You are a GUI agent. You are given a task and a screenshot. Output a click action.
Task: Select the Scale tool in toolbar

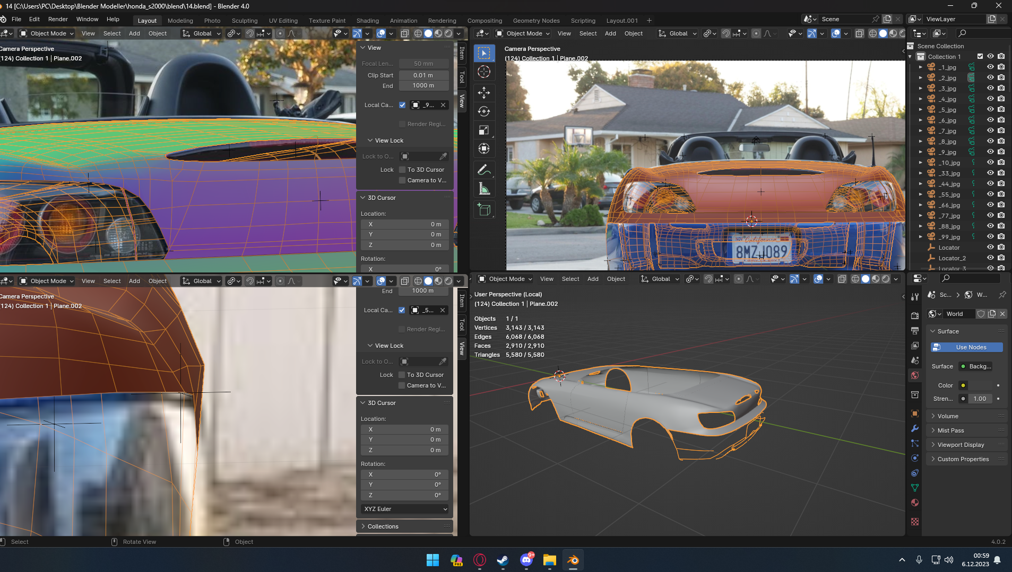[x=483, y=130]
